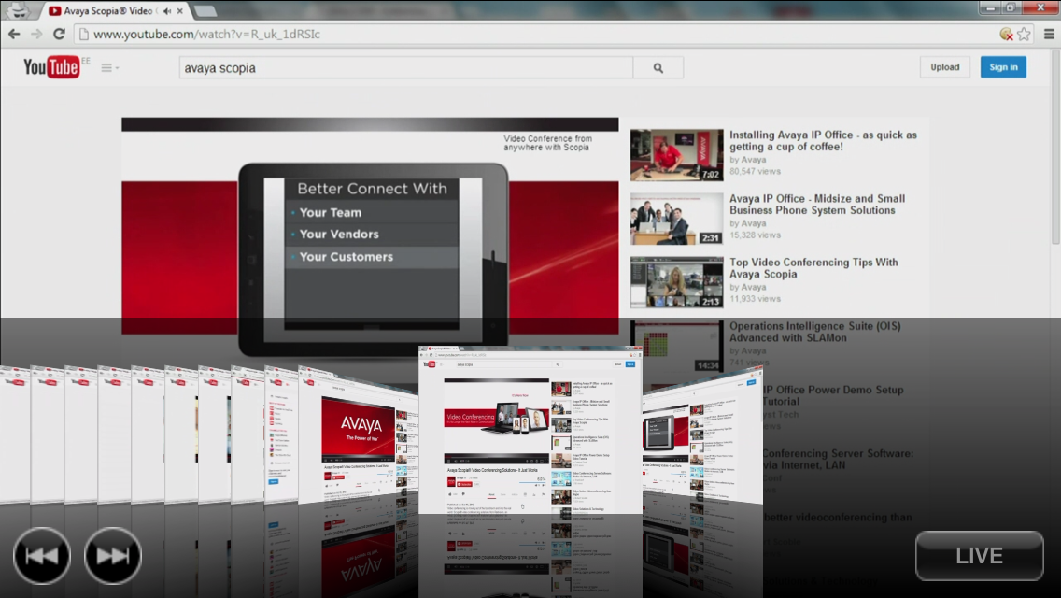The image size is (1061, 598).
Task: Click the magnifier search button
Action: point(658,67)
